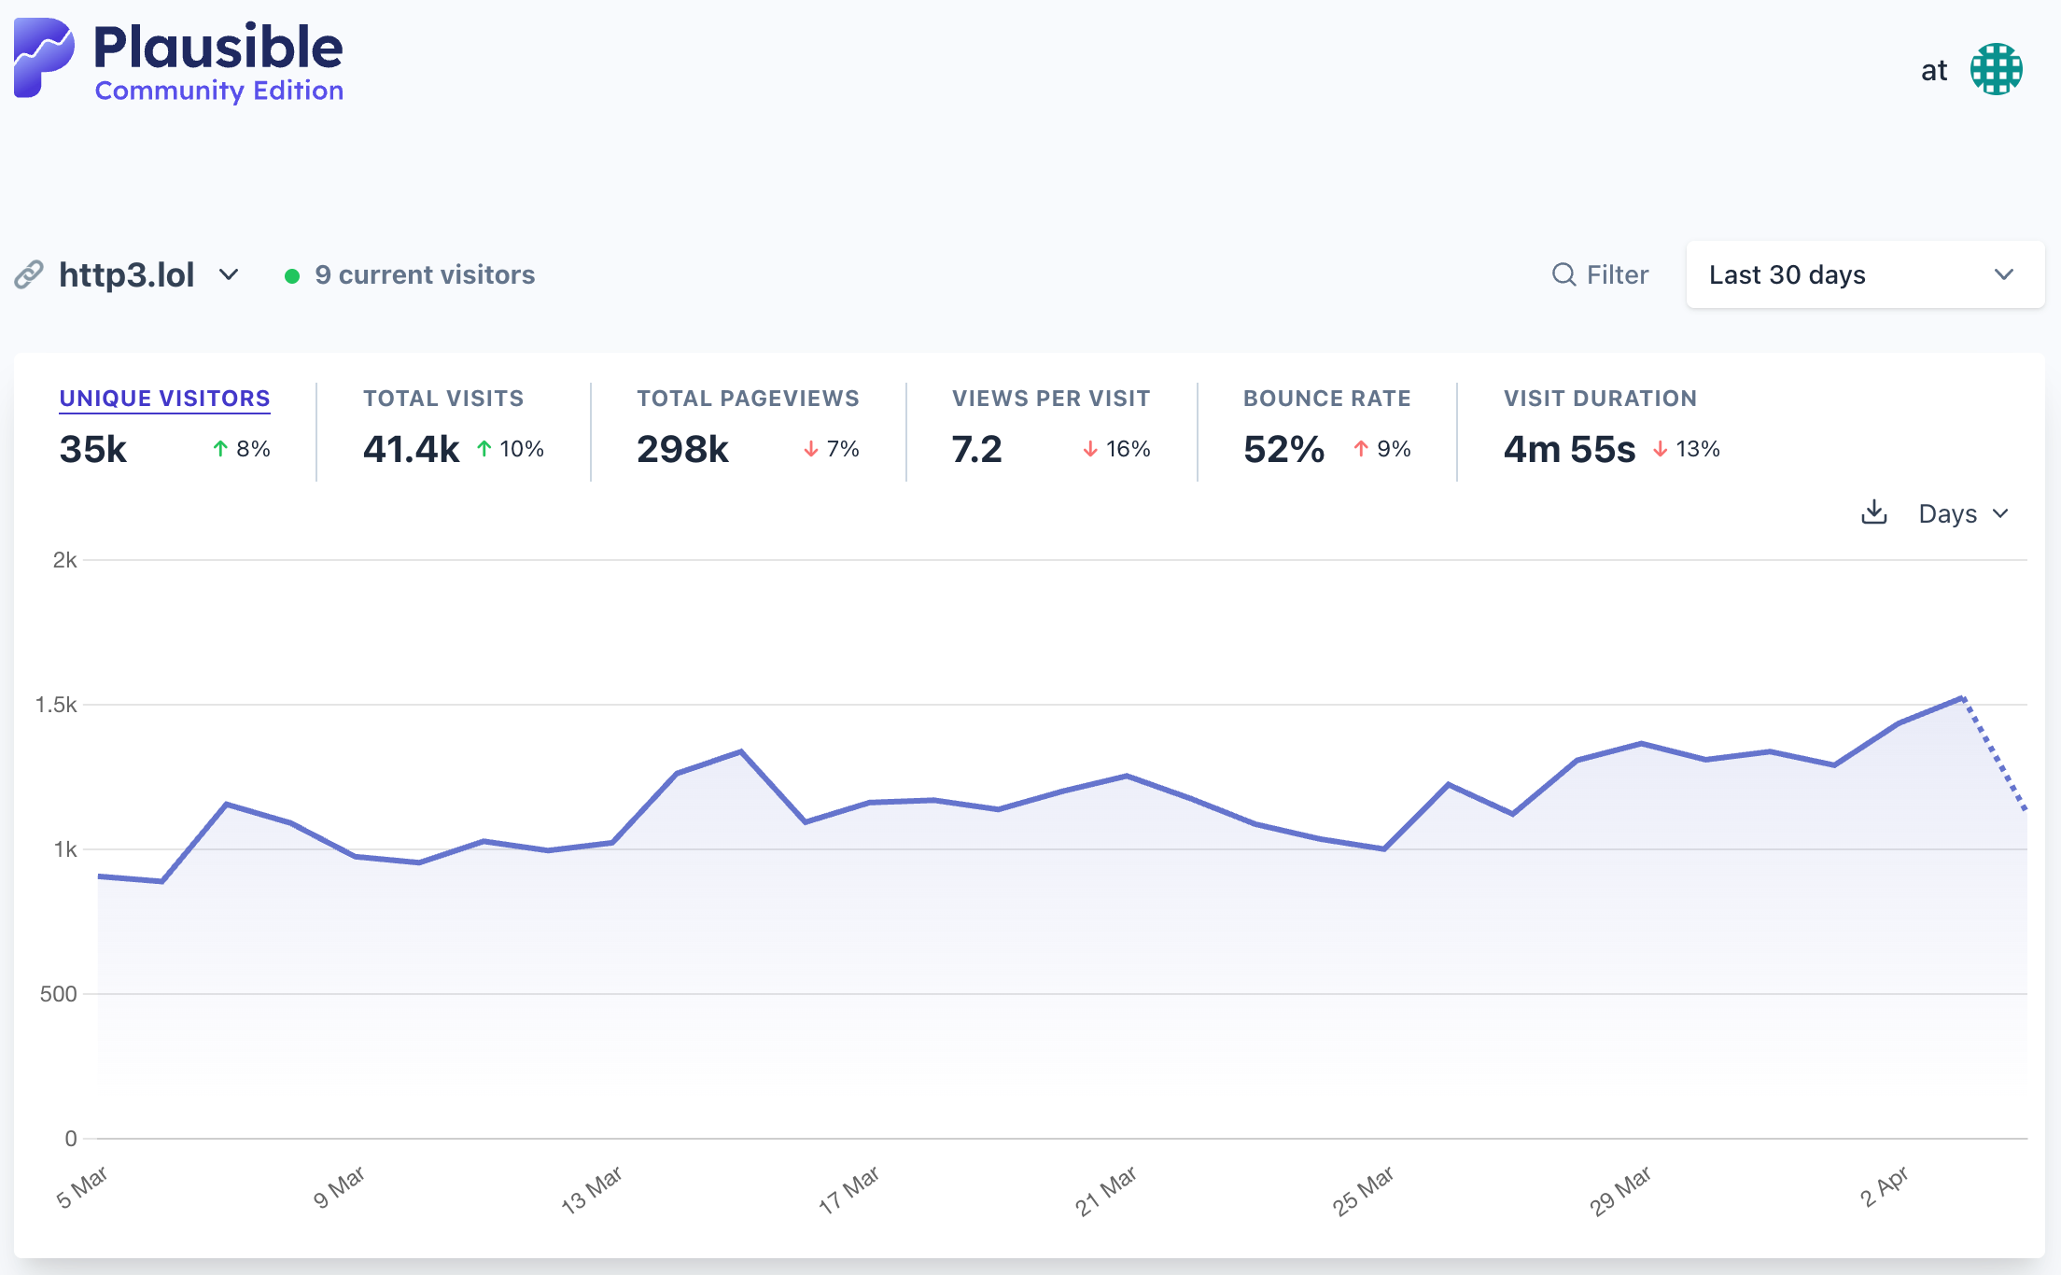The height and width of the screenshot is (1275, 2061).
Task: Click the 9 current visitors link
Action: coord(425,274)
